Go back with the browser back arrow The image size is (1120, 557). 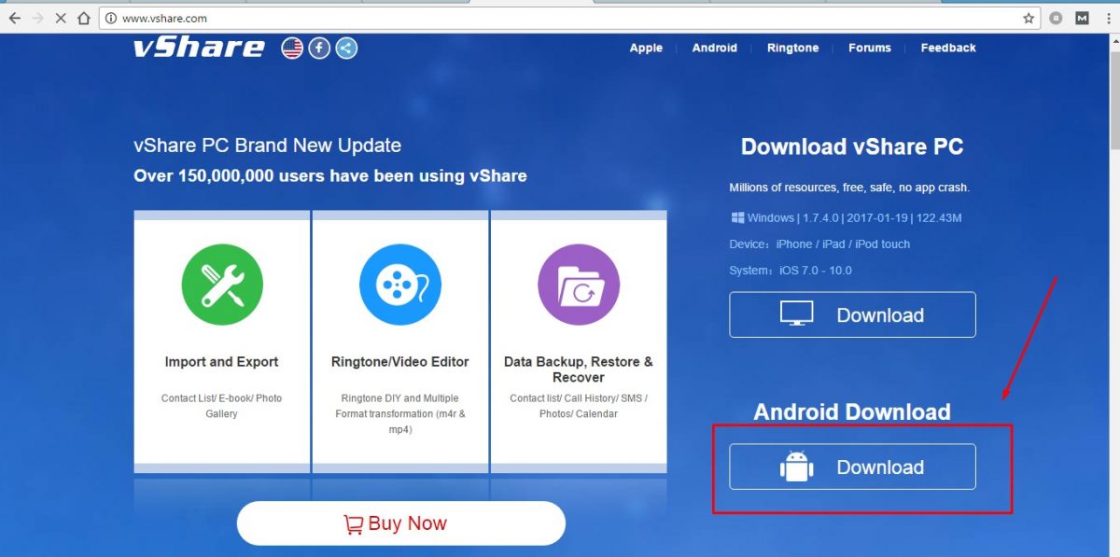[x=14, y=18]
